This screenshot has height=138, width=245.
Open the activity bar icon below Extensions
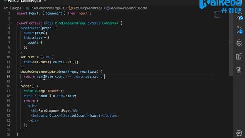click(x=239, y=70)
